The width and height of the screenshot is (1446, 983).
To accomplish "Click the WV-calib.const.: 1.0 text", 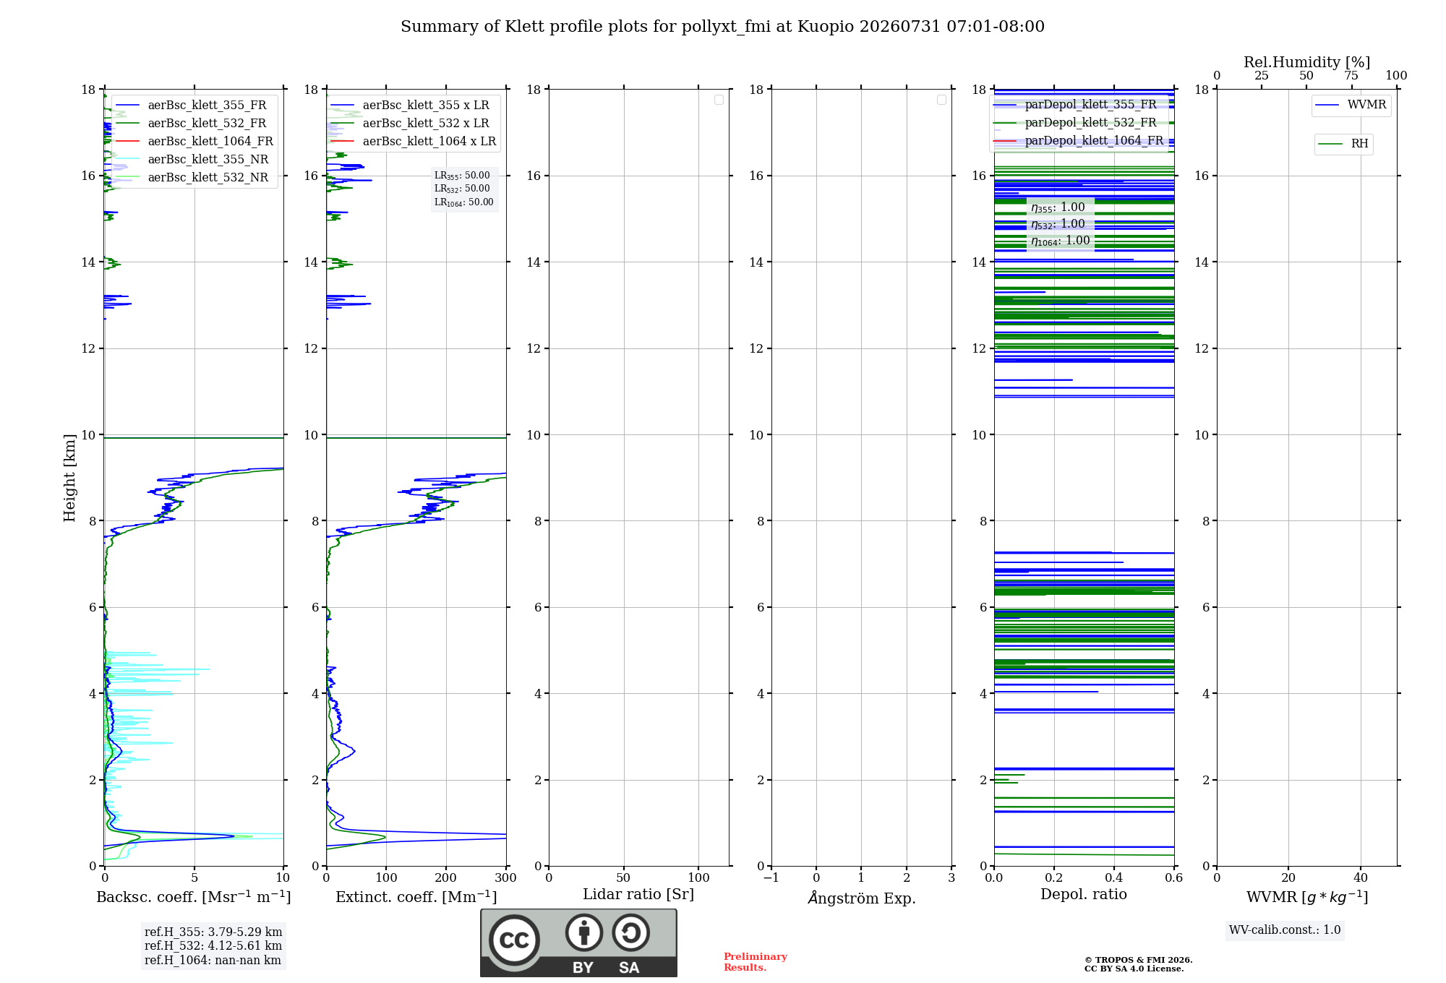I will click(x=1285, y=930).
